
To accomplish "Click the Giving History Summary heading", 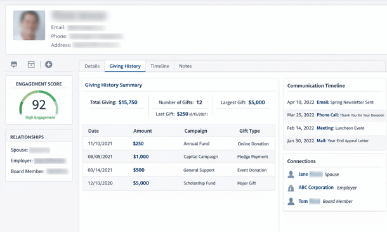I will [x=114, y=85].
